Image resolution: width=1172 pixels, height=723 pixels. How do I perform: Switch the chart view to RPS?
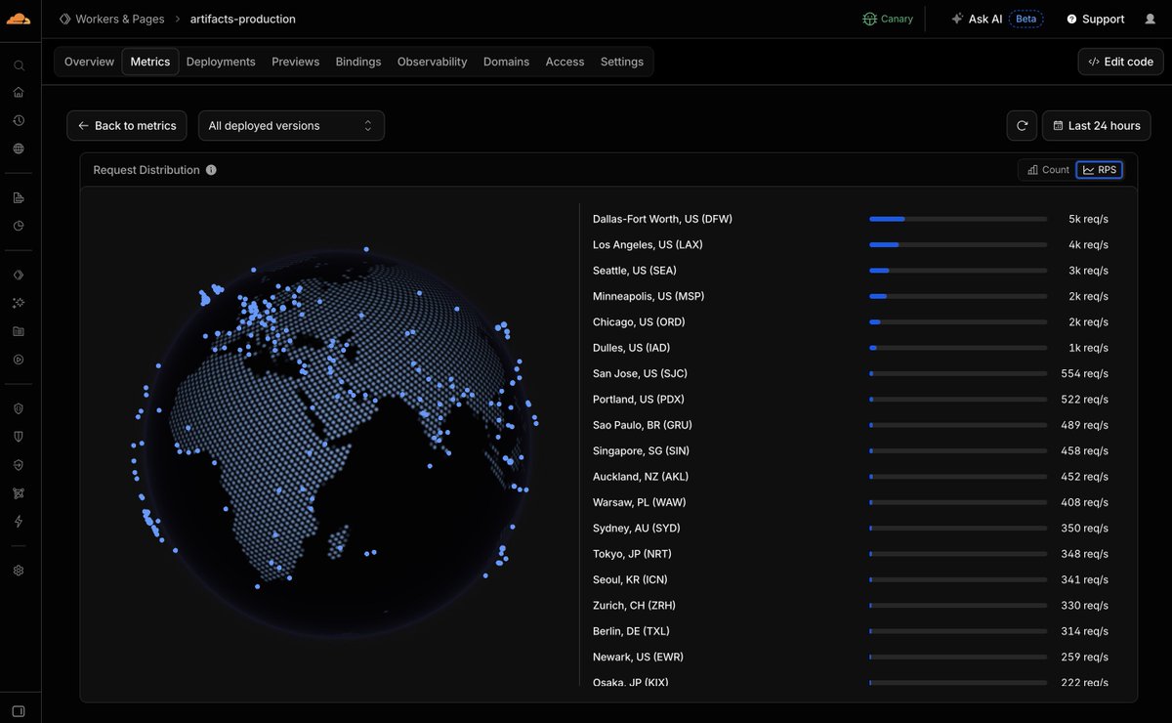click(x=1100, y=170)
